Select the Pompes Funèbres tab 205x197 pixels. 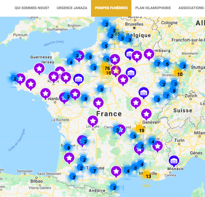111,8
